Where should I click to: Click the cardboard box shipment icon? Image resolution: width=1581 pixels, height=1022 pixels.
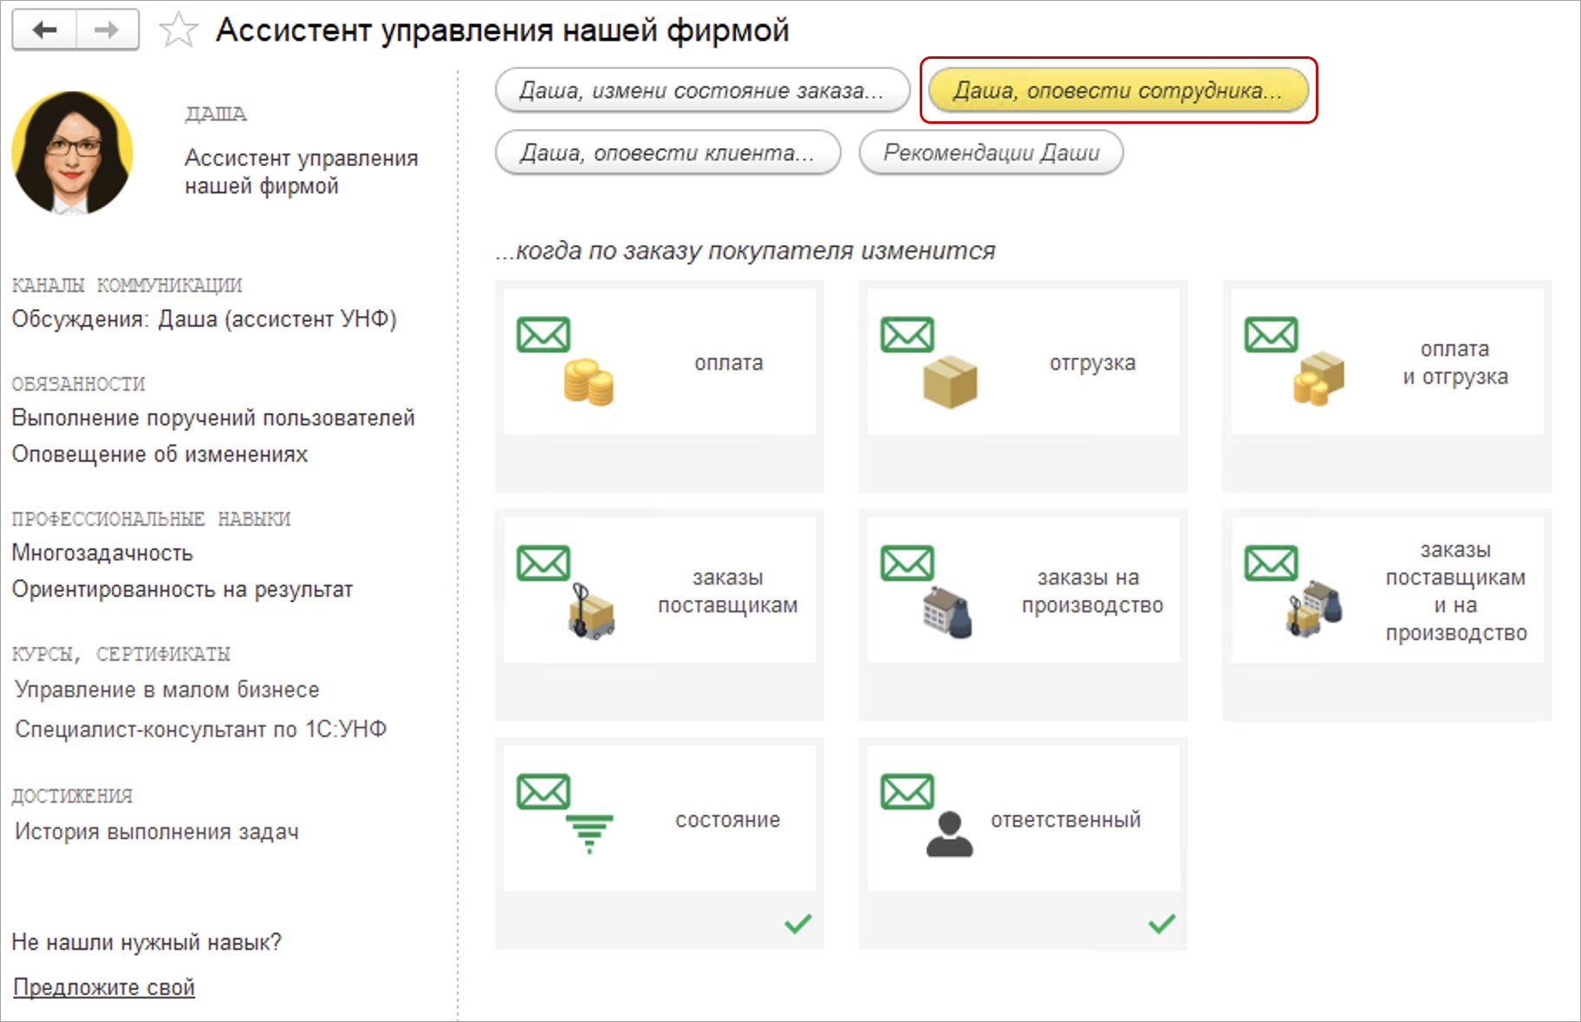(x=950, y=381)
